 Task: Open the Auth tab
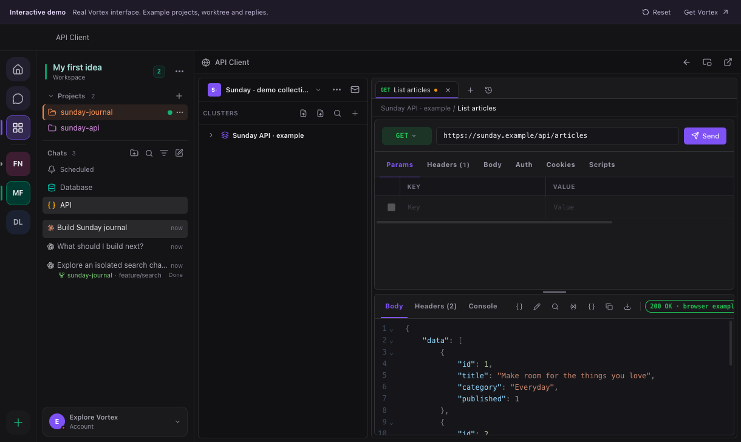pos(524,165)
